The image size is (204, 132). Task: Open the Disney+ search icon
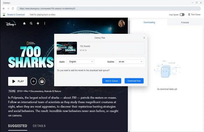tap(31, 23)
